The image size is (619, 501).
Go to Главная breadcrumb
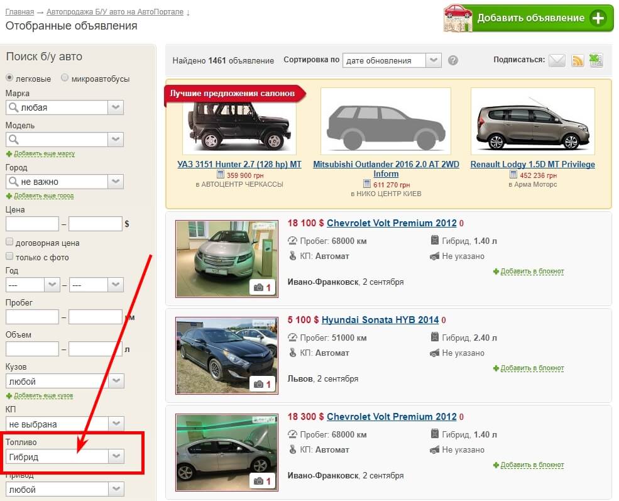[19, 12]
